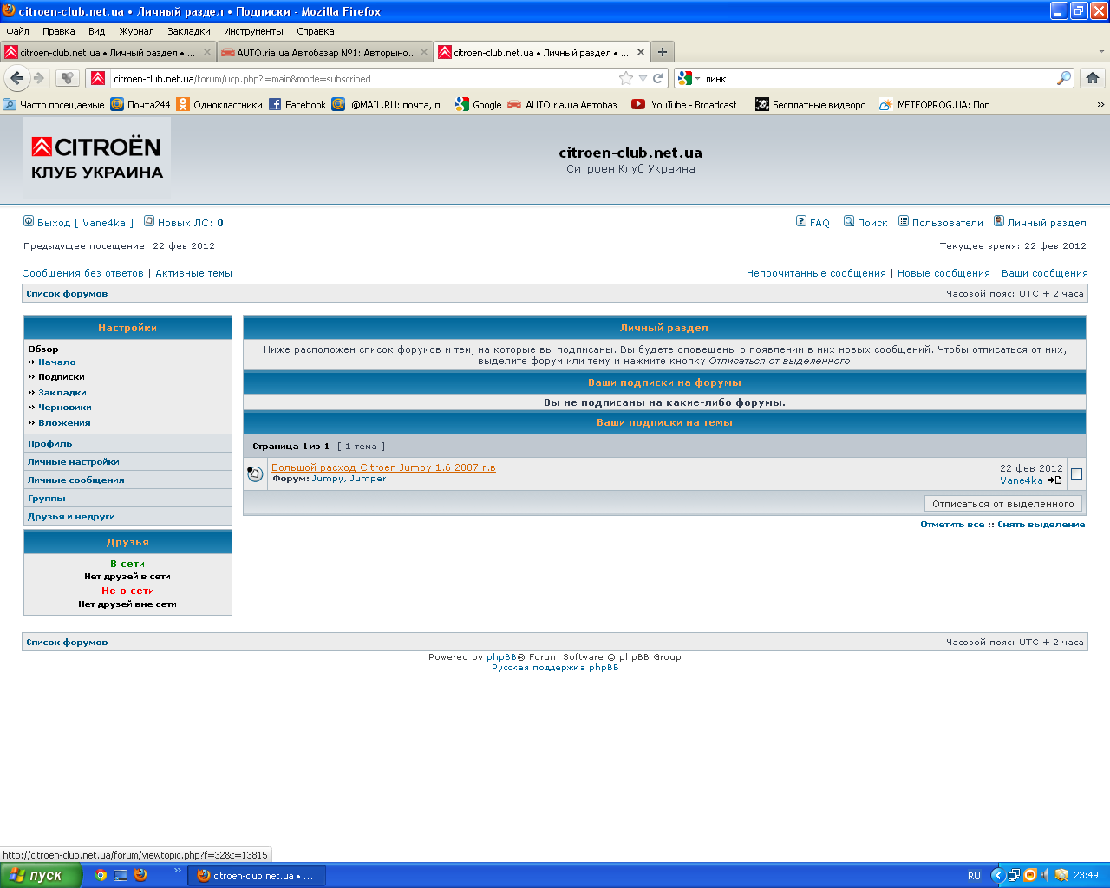Close the AUTO.ria.ua tab
The height and width of the screenshot is (888, 1110).
tap(424, 52)
